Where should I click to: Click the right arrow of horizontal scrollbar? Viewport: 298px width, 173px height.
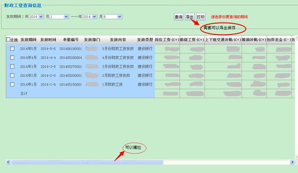[x=292, y=162]
